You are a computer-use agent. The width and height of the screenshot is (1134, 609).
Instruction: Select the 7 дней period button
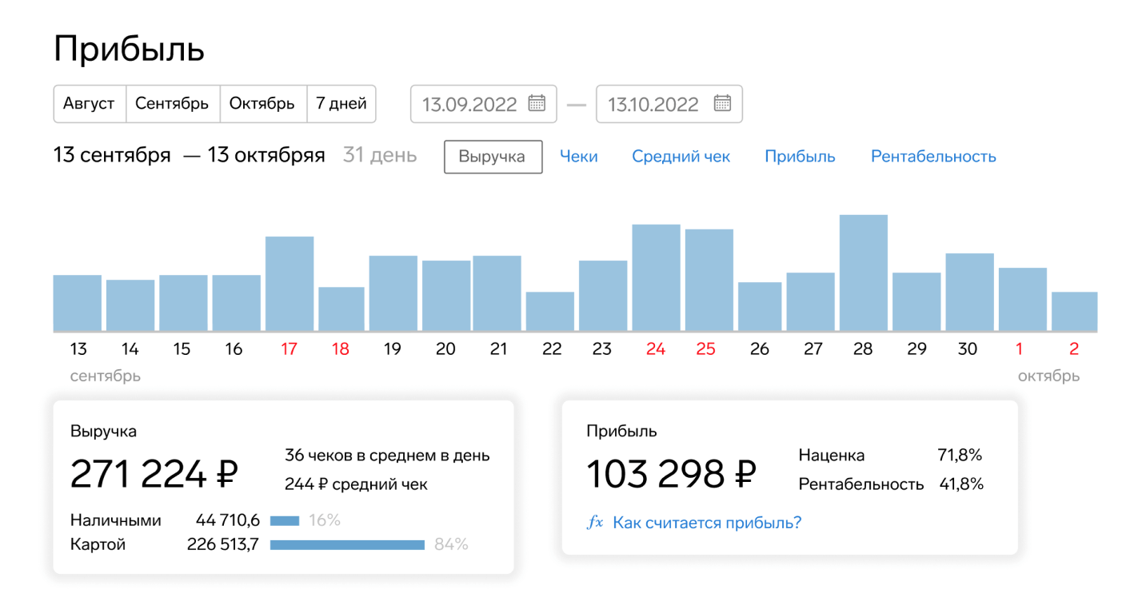(x=341, y=104)
